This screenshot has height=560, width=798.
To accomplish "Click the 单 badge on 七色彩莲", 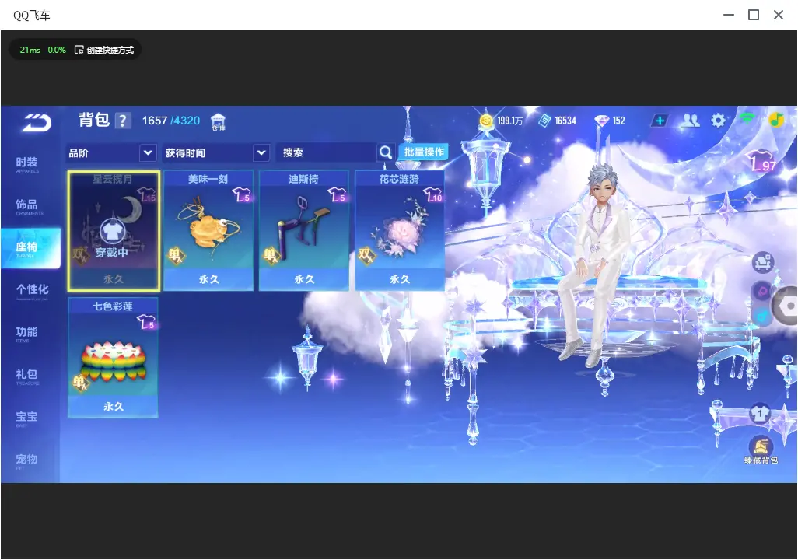I will (80, 382).
